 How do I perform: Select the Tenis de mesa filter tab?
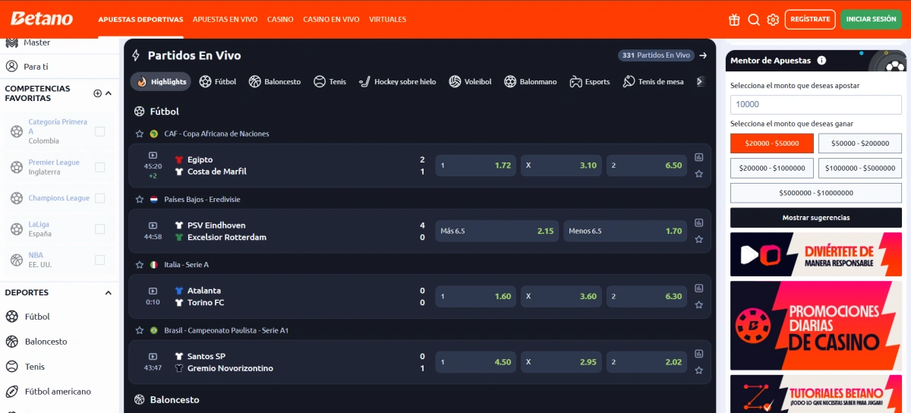(x=653, y=81)
